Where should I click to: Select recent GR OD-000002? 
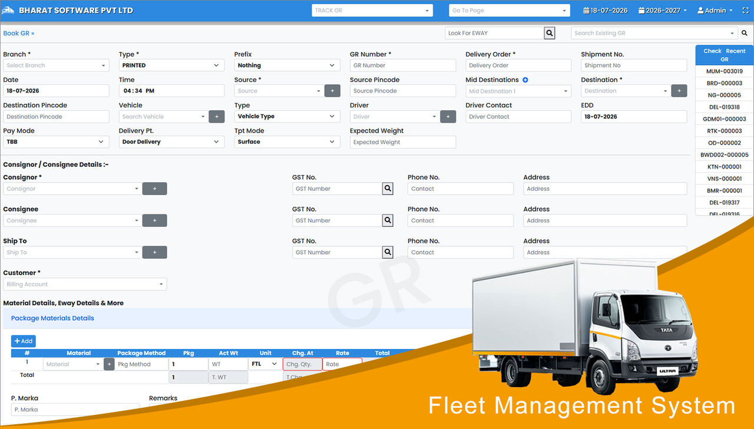(x=725, y=143)
